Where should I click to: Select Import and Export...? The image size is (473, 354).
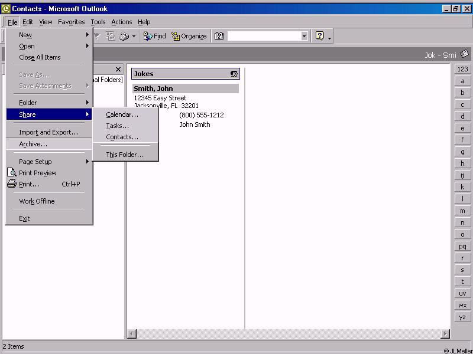click(49, 132)
